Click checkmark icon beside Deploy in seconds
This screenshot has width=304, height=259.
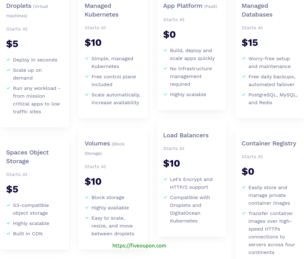[x=8, y=60]
